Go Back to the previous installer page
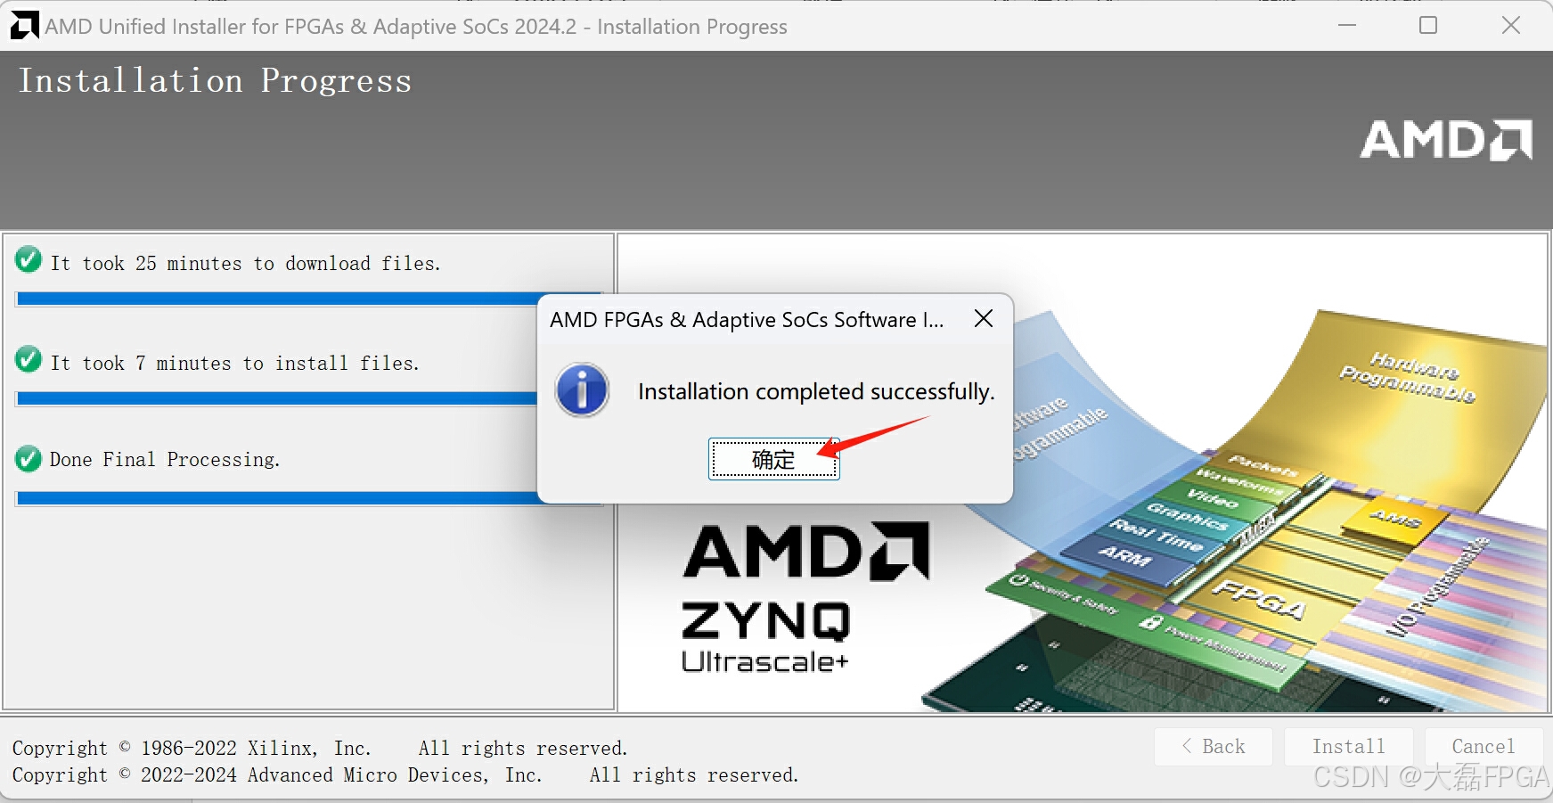Screen dimensions: 1553x803 pyautogui.click(x=1214, y=747)
